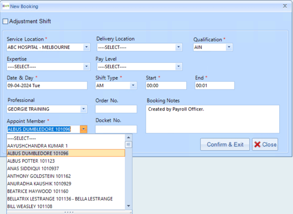Expand the Expertise dropdown list
Screen dimensions: 293x214
(x=86, y=66)
